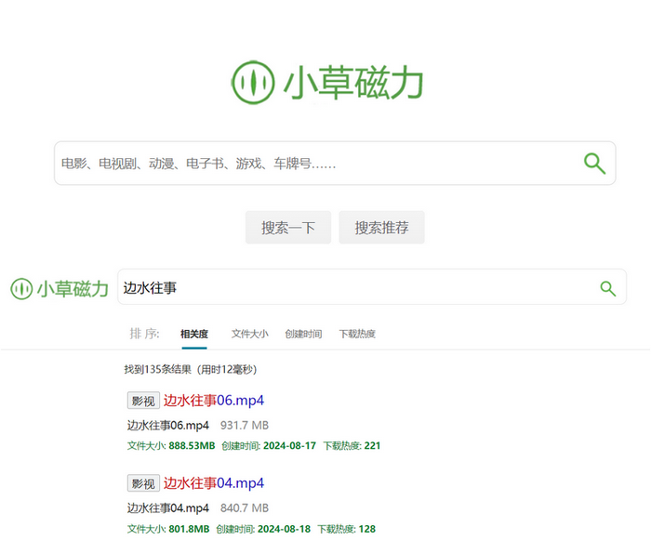Click 影视 tag beside 边水往事06.mp4
The image size is (651, 540).
[x=142, y=401]
